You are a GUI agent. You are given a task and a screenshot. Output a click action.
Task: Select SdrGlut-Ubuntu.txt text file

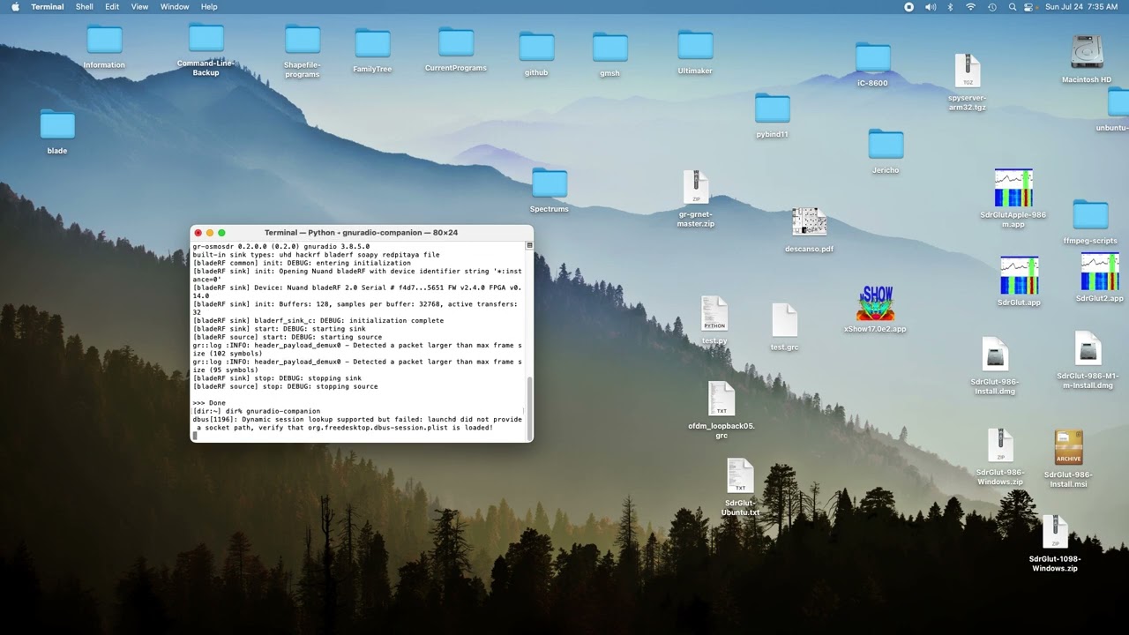740,476
